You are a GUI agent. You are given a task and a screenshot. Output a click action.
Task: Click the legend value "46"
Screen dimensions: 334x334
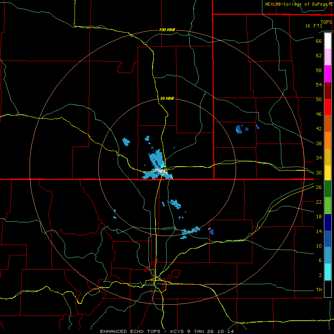(x=319, y=114)
